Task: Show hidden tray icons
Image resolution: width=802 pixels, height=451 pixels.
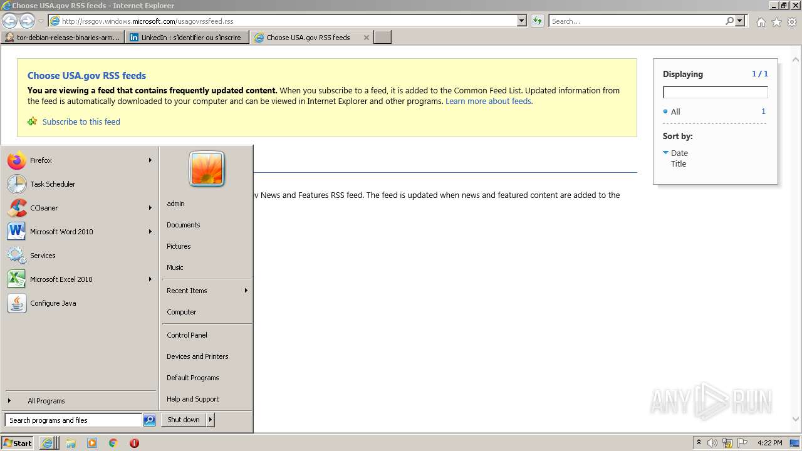Action: tap(699, 442)
